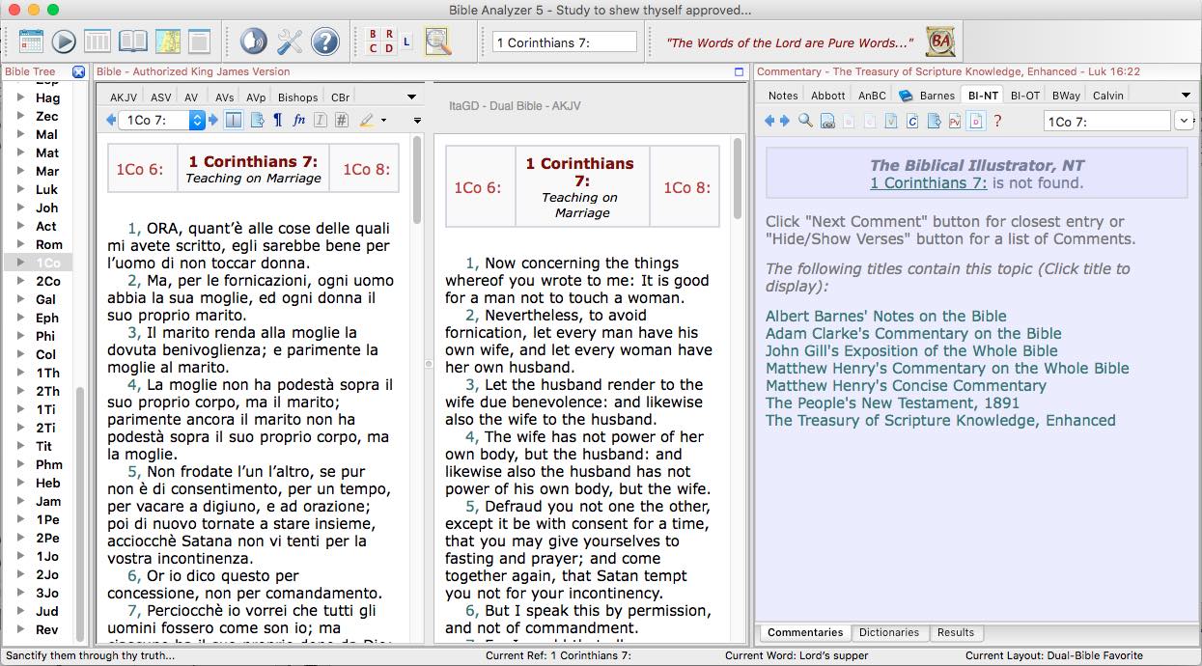Toggle the highlighted D button in commentary toolbar
This screenshot has width=1202, height=666.
tap(975, 121)
